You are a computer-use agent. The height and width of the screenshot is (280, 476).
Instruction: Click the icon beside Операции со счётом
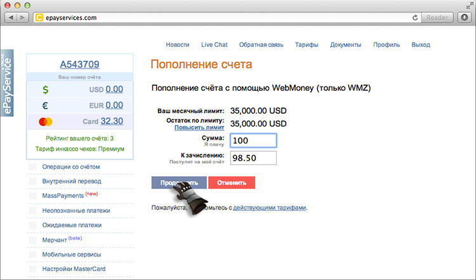[x=32, y=167]
